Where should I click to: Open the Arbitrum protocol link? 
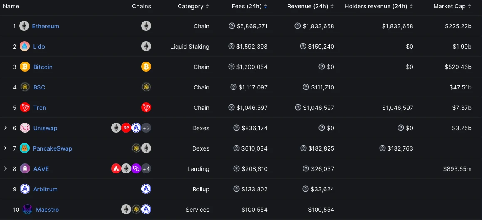pos(45,189)
